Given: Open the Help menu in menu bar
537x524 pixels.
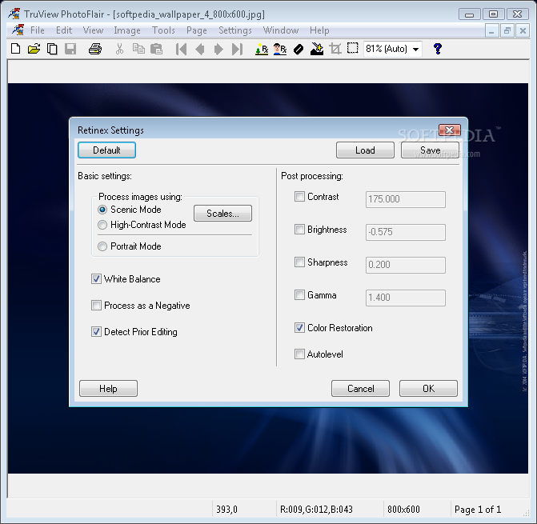Looking at the screenshot, I should [319, 30].
